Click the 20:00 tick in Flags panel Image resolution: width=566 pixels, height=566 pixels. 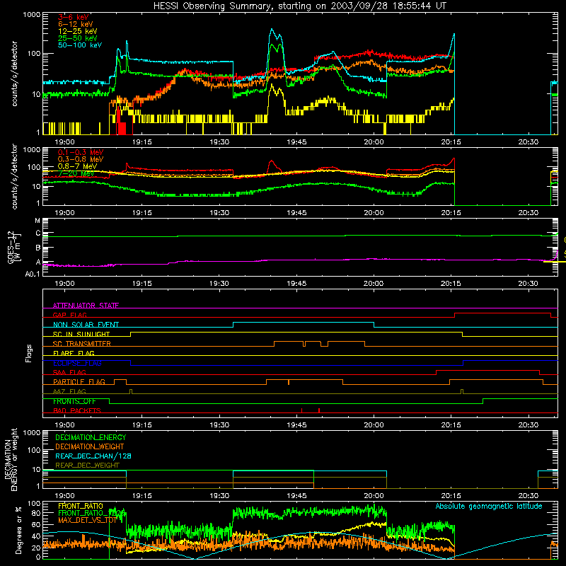[374, 425]
